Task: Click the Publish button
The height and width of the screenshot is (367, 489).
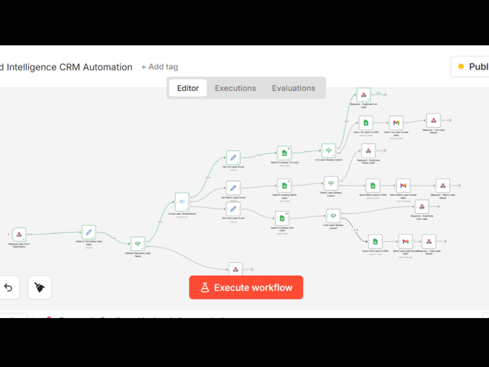Action: 470,67
